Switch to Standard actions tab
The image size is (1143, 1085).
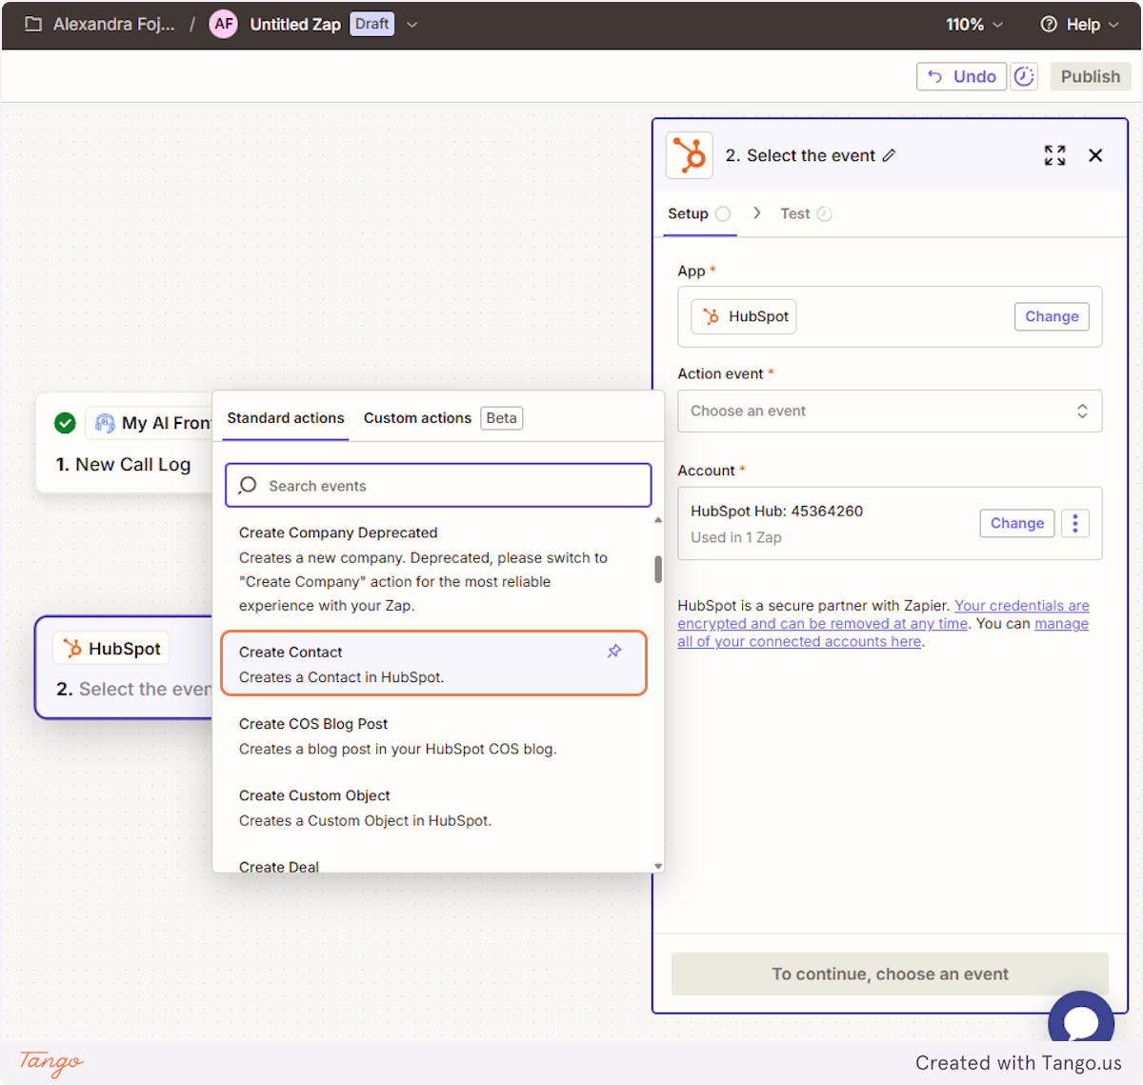286,418
